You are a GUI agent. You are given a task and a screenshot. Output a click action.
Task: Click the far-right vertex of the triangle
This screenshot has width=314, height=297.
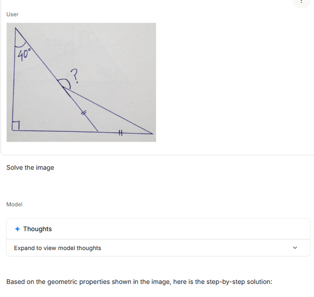152,133
